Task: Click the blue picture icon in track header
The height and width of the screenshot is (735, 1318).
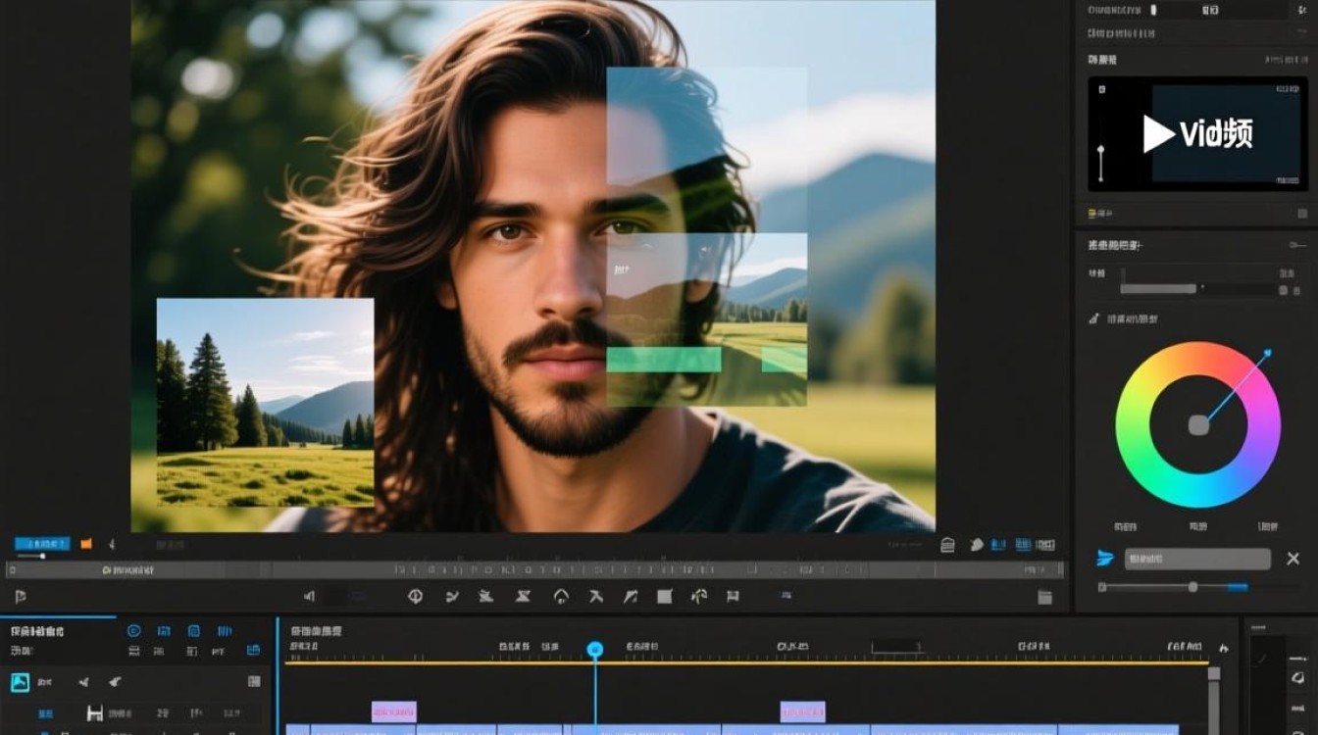Action: pyautogui.click(x=20, y=682)
